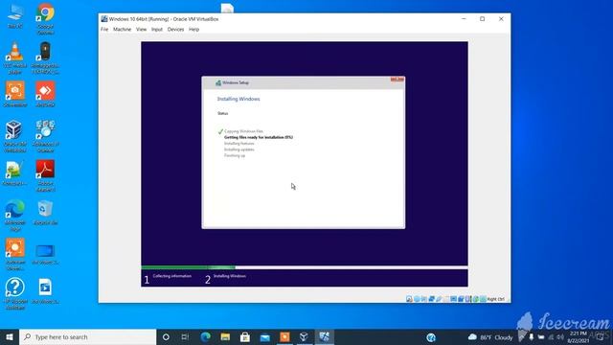Switch to VirtualBox Manager taskbar button
This screenshot has width=613, height=345.
click(305, 336)
